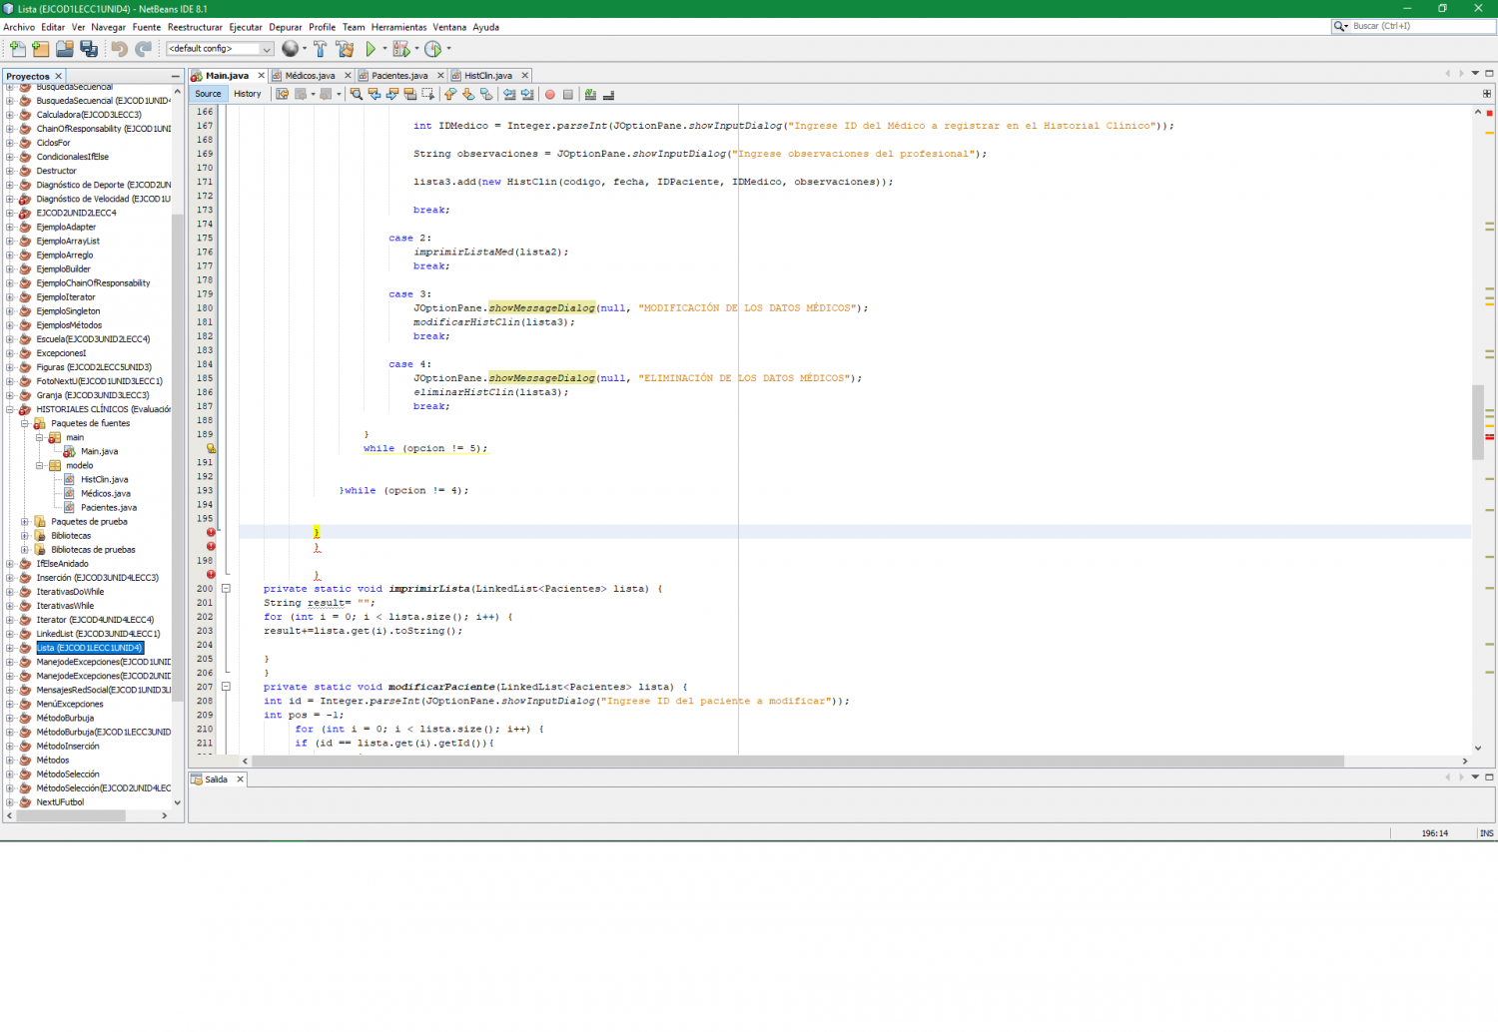
Task: Switch to the Médicos.java tab
Action: [310, 76]
